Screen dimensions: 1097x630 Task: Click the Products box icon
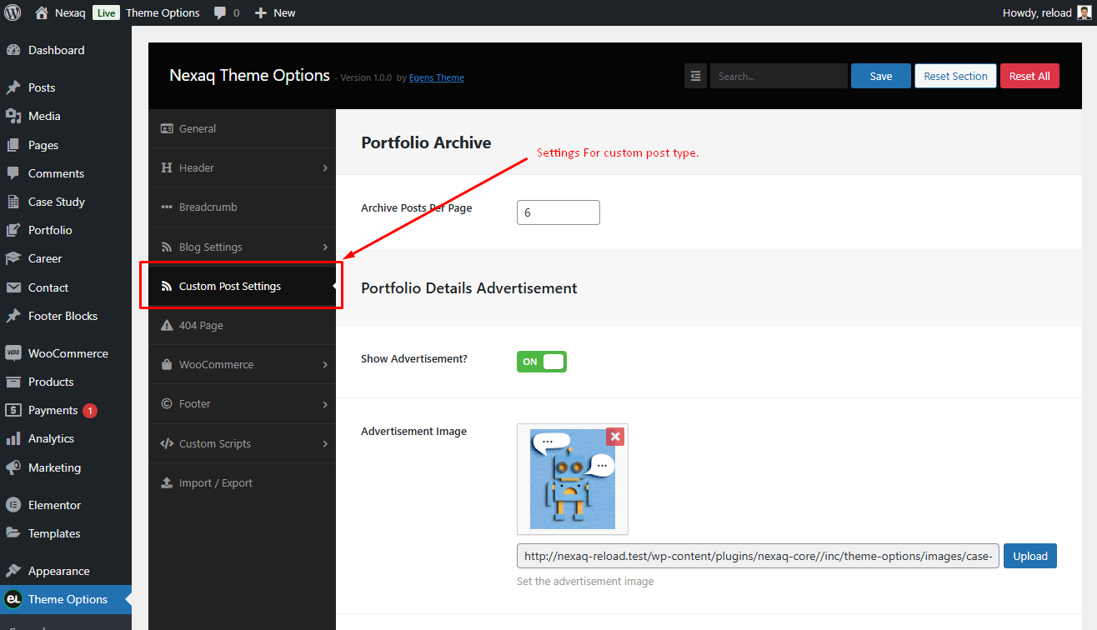coord(13,382)
